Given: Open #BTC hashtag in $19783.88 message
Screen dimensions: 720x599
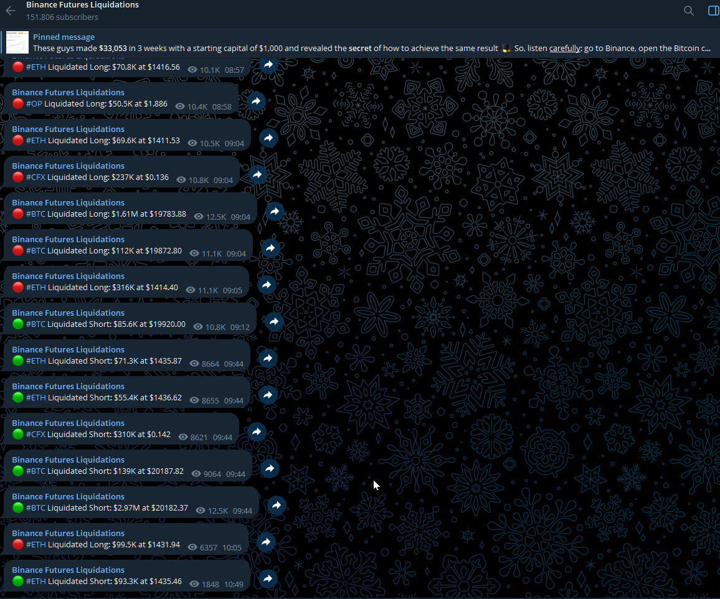Looking at the screenshot, I should pyautogui.click(x=36, y=214).
